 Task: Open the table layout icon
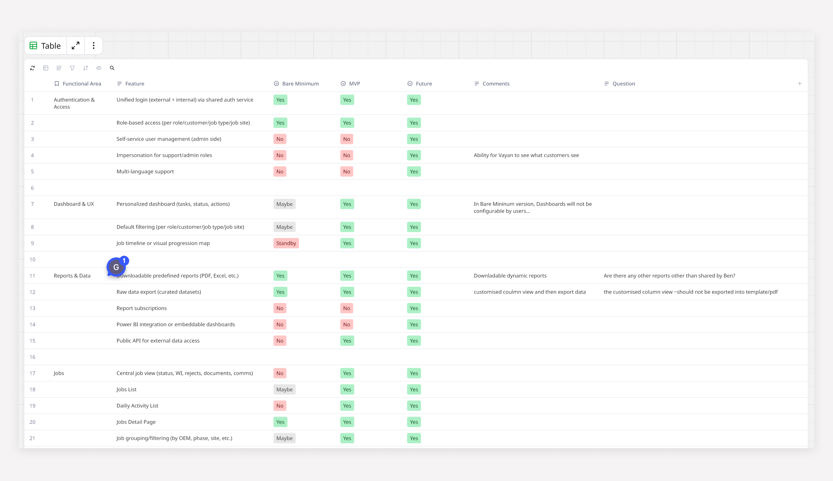click(x=46, y=68)
